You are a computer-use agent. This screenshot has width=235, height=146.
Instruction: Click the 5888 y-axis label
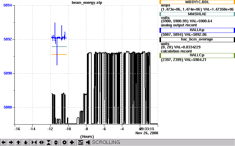(8, 107)
